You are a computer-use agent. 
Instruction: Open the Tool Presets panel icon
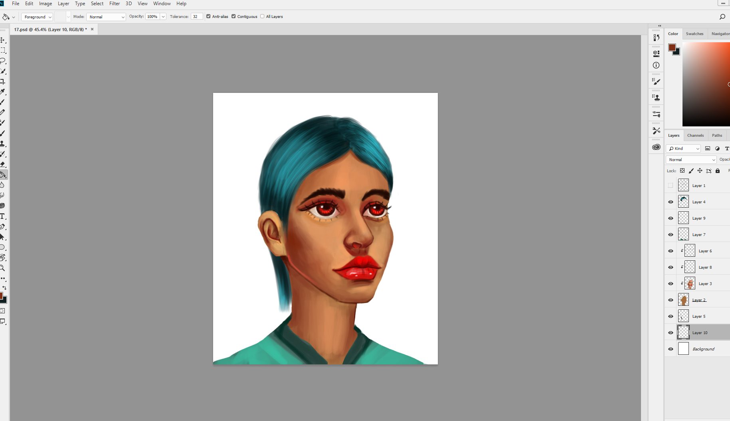(656, 131)
